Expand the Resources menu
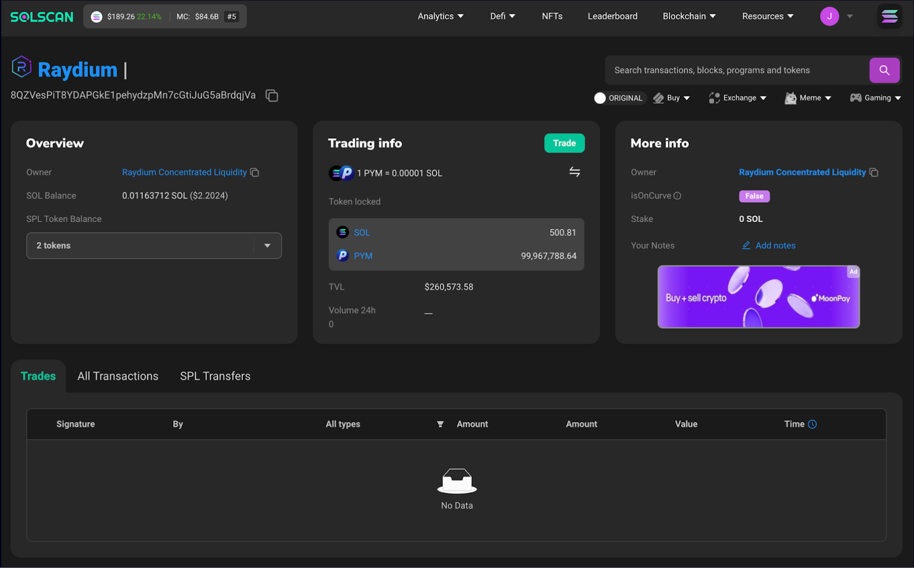The height and width of the screenshot is (568, 914). pos(768,17)
